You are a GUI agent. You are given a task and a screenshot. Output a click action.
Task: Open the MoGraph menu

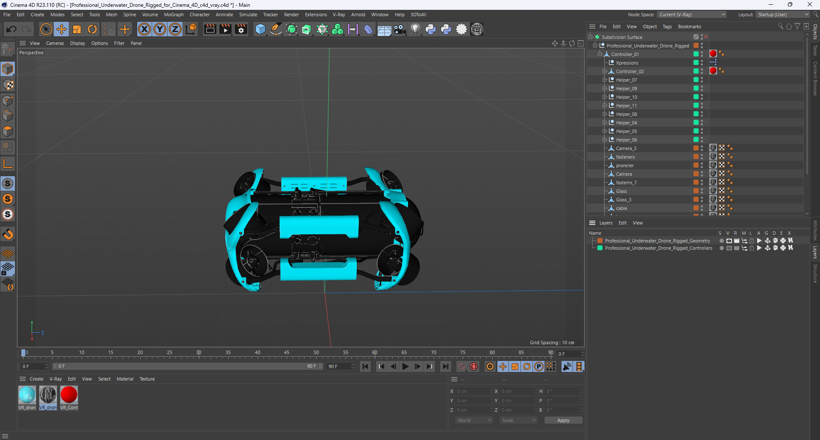(x=173, y=15)
